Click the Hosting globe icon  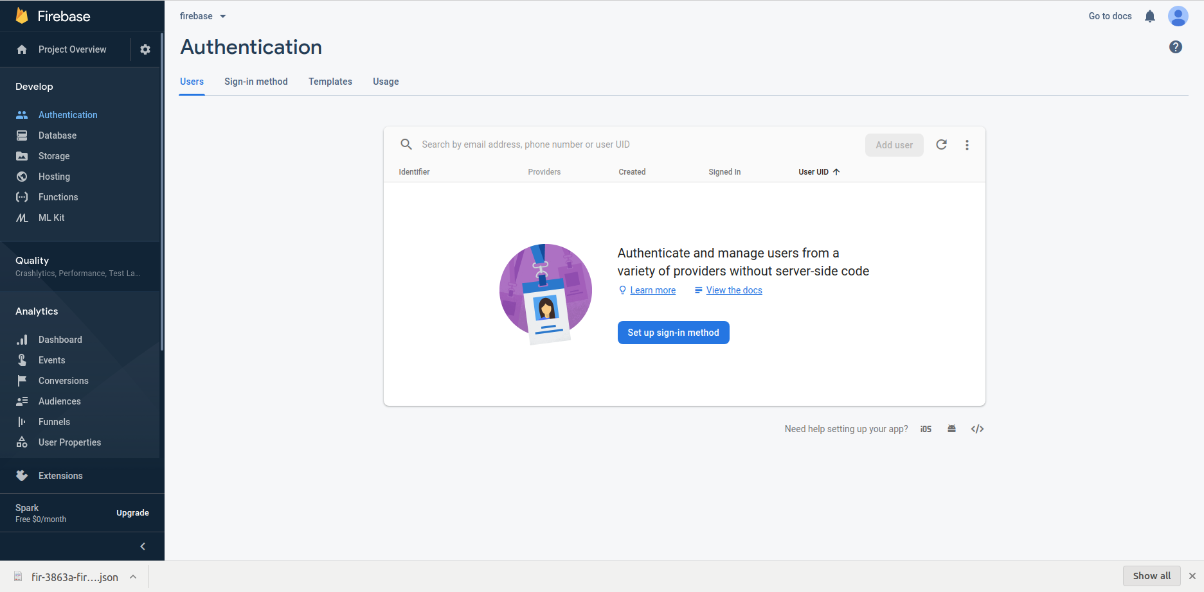coord(22,177)
